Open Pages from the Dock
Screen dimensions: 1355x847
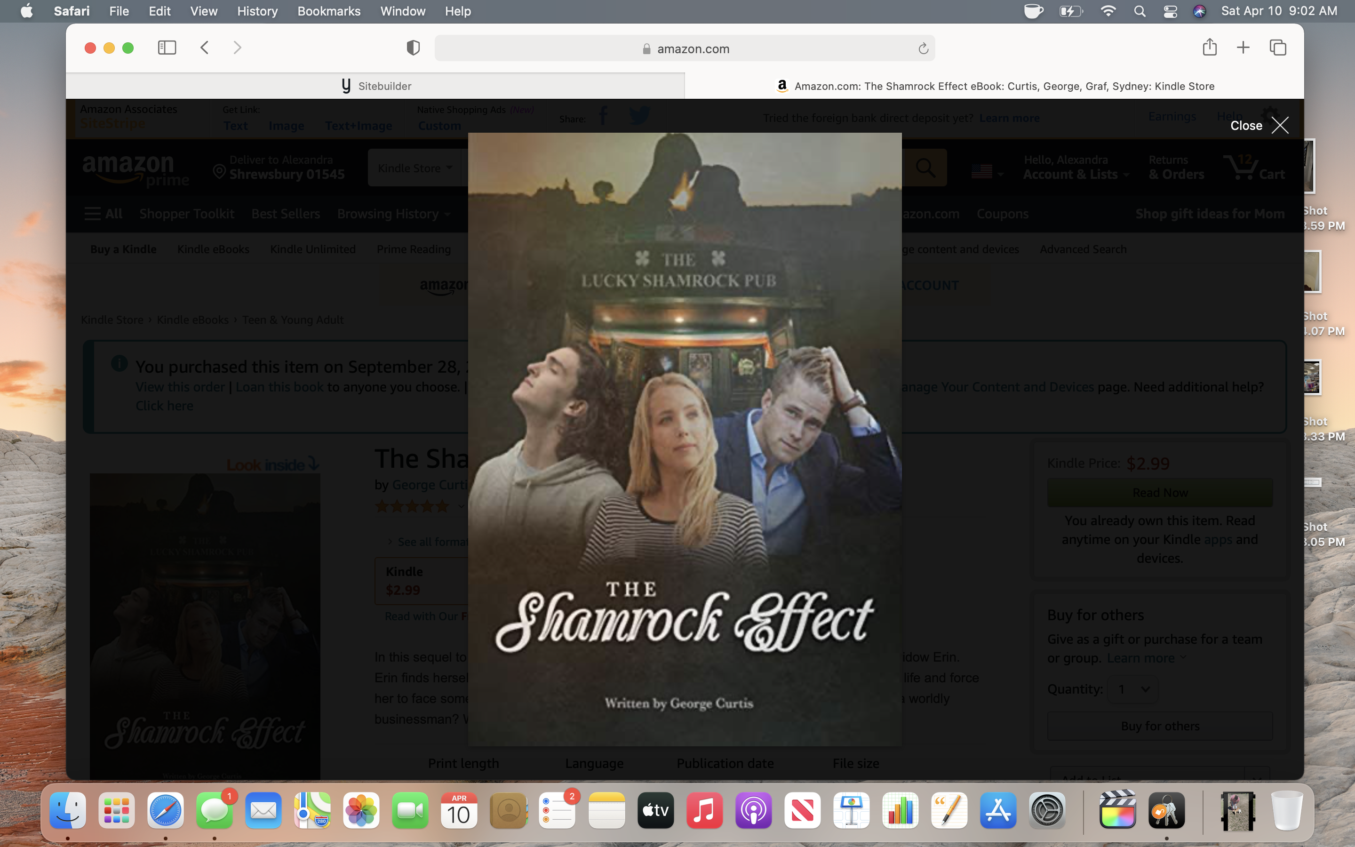point(949,810)
